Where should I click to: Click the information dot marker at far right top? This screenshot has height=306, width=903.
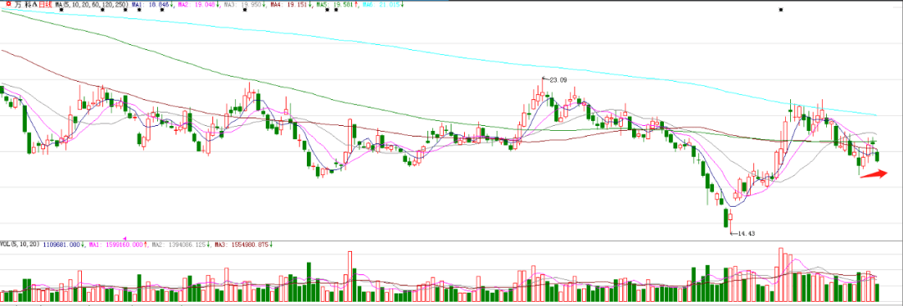[781, 9]
